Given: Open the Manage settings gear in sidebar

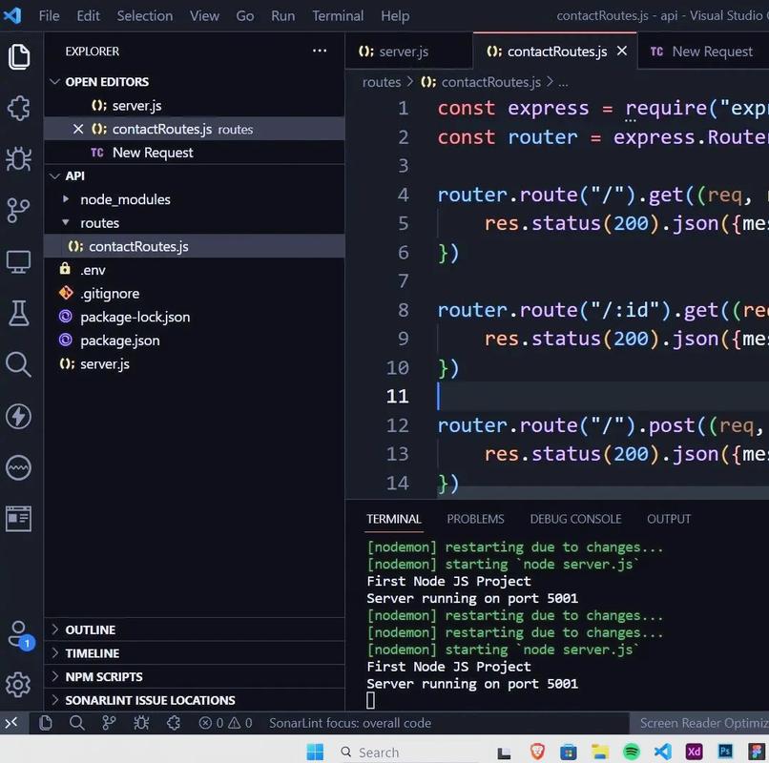Looking at the screenshot, I should [x=20, y=685].
